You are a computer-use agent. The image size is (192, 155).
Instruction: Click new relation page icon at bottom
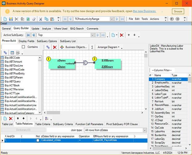click(5, 118)
